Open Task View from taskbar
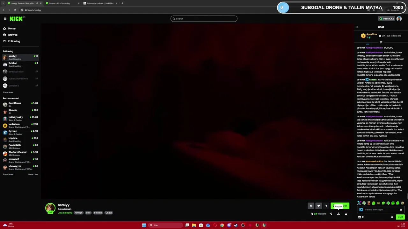408x229 pixels. (x=187, y=225)
